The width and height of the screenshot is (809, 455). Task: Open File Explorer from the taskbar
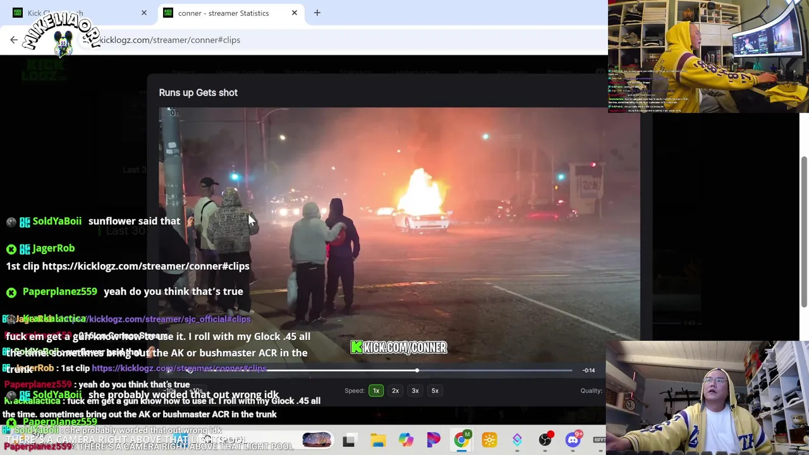(x=378, y=440)
